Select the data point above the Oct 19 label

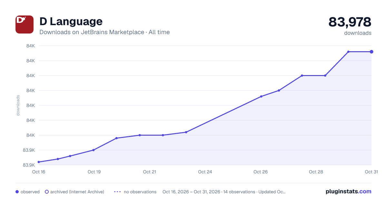click(x=94, y=150)
